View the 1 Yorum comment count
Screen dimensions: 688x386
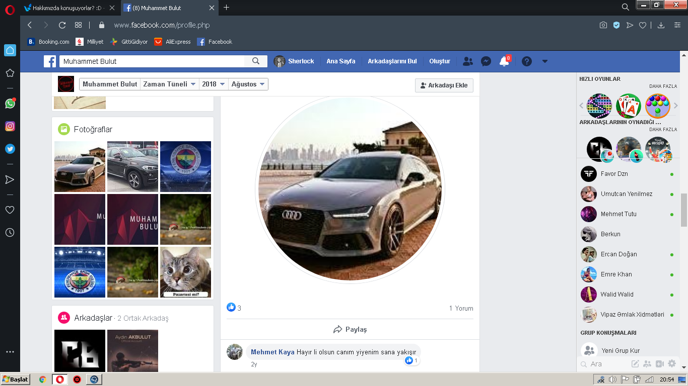[x=461, y=308]
